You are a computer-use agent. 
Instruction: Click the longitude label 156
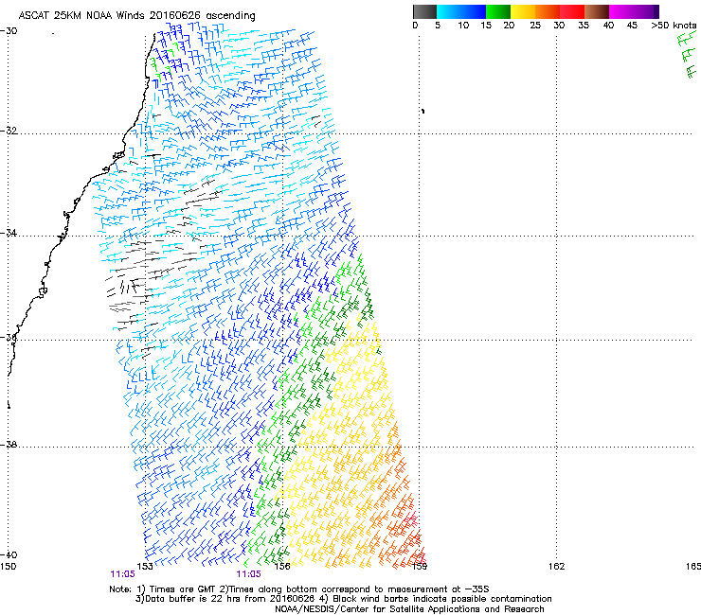(282, 567)
